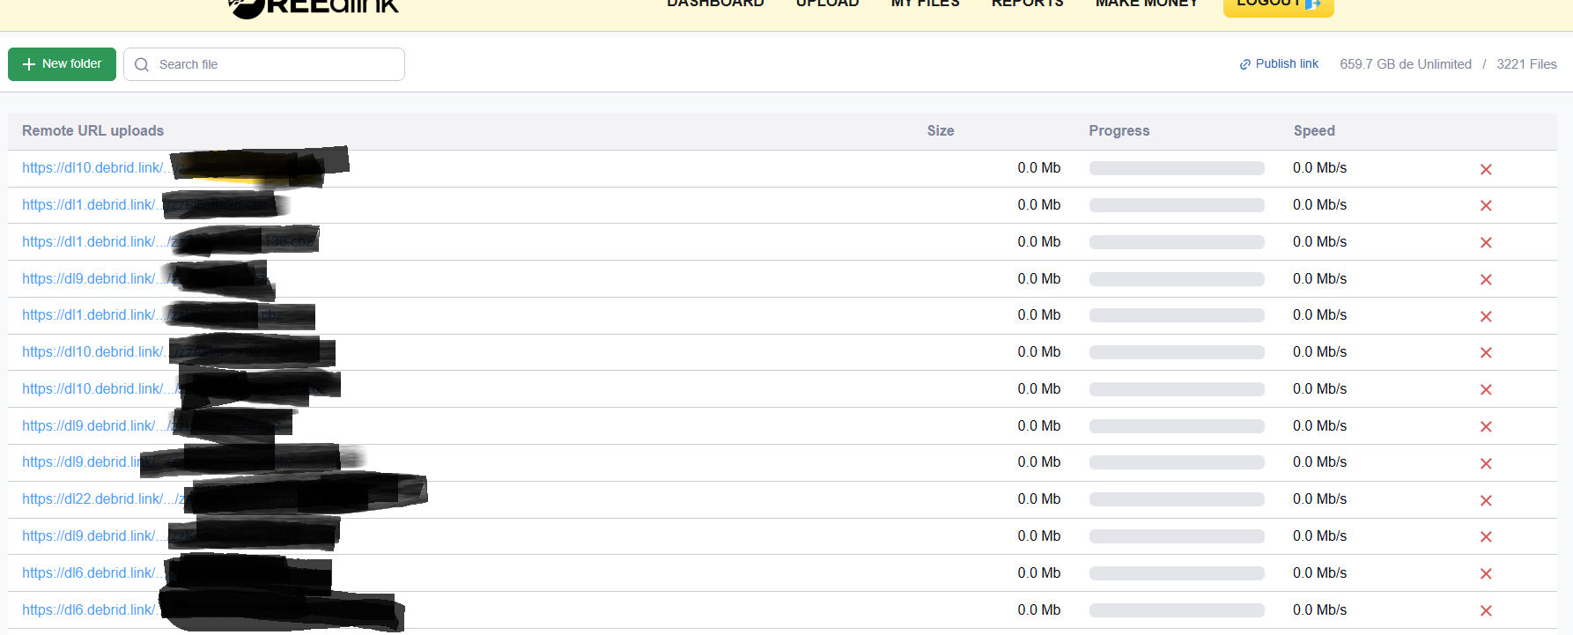Cancel the dl22.debrid.link remote upload
The image size is (1573, 635).
click(1486, 500)
